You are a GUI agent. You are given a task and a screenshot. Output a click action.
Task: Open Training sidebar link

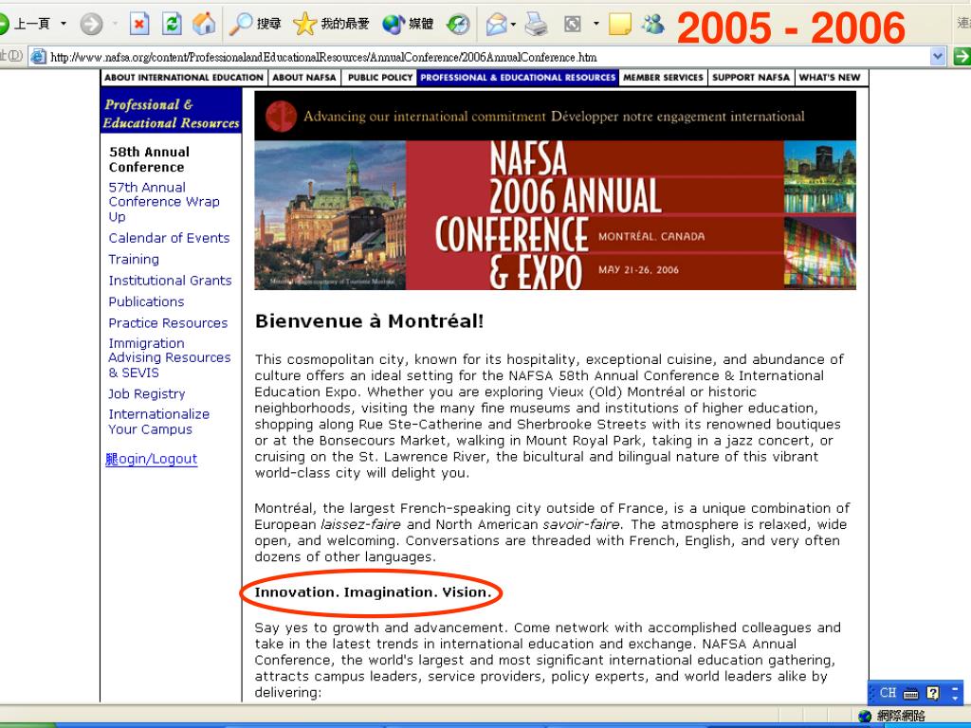tap(134, 260)
